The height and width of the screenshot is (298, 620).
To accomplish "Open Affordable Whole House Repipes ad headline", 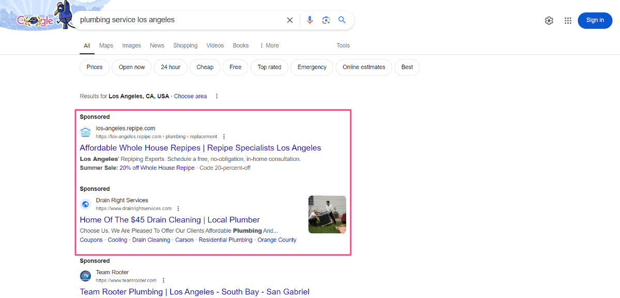I will (200, 148).
